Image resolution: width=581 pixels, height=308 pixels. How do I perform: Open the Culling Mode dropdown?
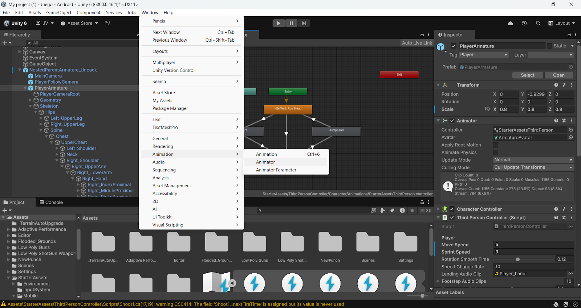pos(533,167)
